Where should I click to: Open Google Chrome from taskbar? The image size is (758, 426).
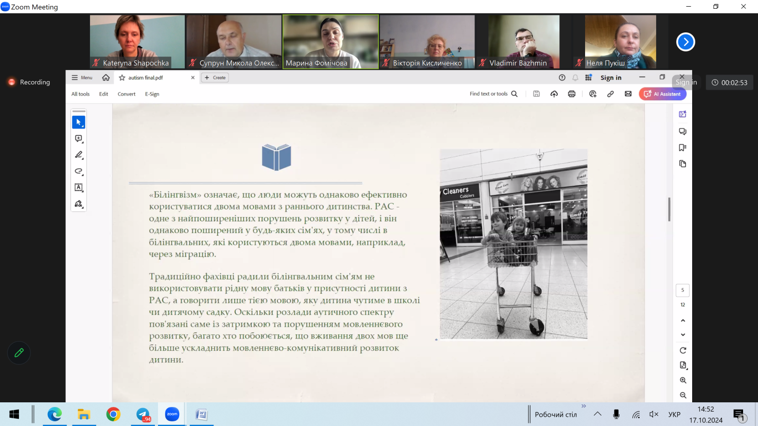tap(113, 414)
